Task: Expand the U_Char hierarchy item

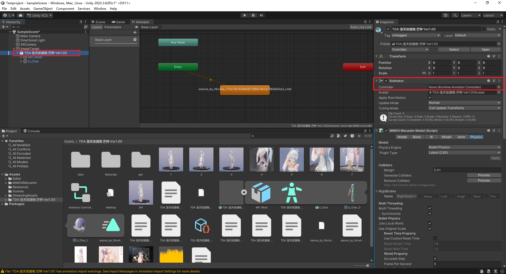Action: [21, 61]
